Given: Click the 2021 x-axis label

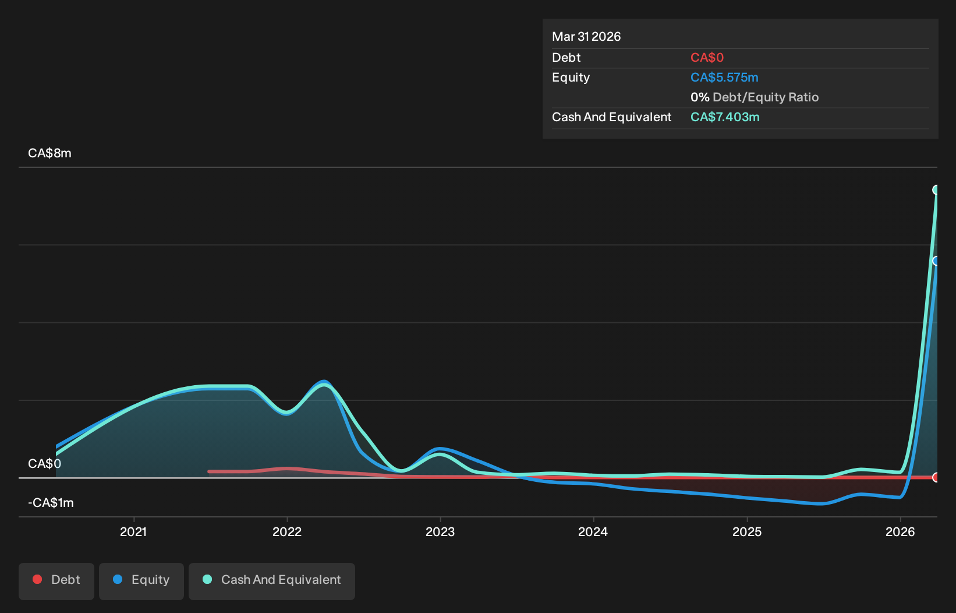Looking at the screenshot, I should pos(133,532).
